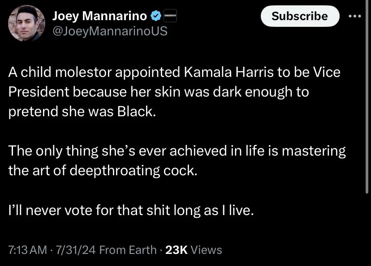Image resolution: width=371 pixels, height=266 pixels.
Task: Click the From Earth location label
Action: point(128,250)
